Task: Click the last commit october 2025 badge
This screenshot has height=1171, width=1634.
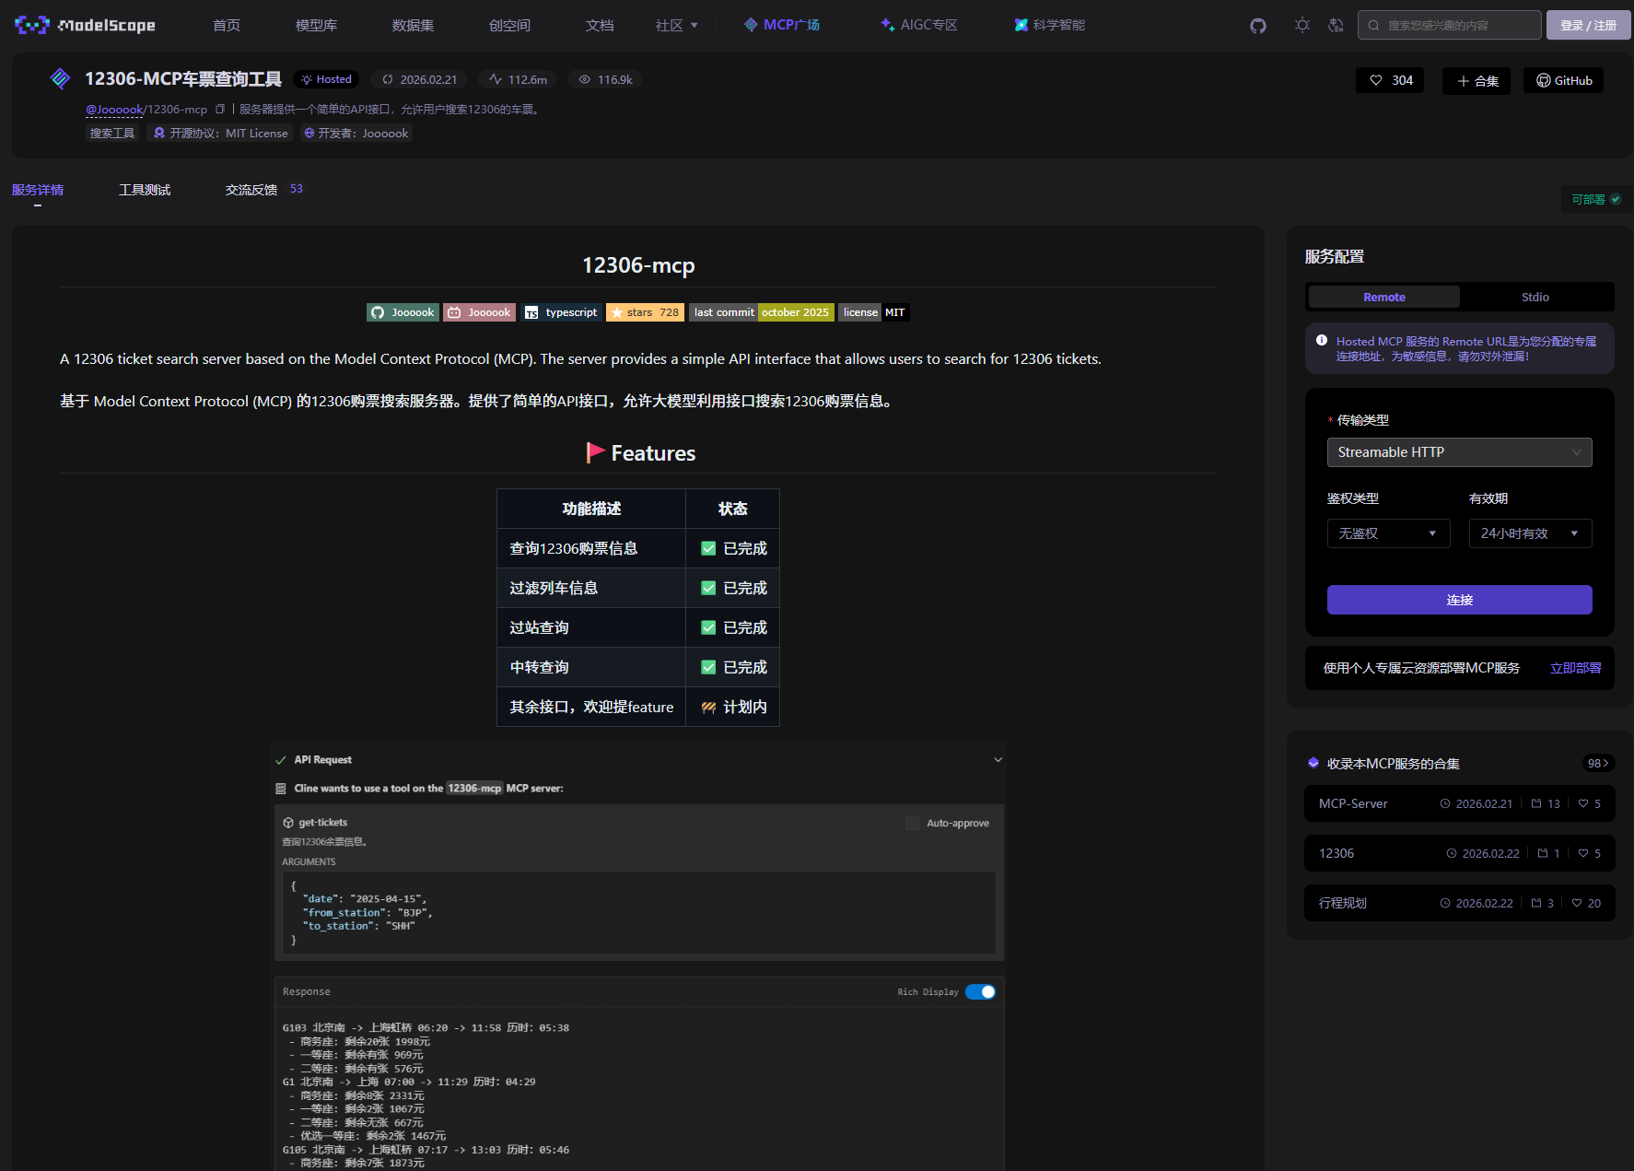Action: pyautogui.click(x=762, y=312)
